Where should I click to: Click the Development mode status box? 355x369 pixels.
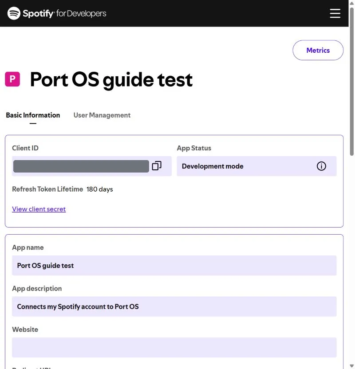[x=256, y=166]
